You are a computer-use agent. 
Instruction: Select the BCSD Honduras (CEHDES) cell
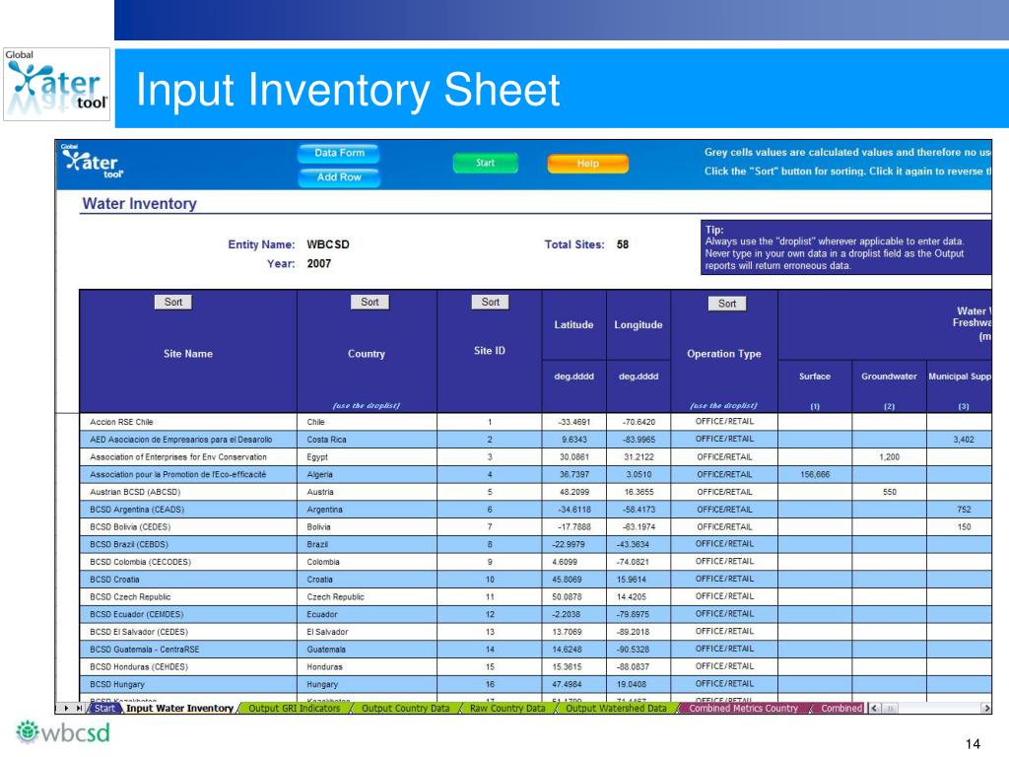click(x=188, y=667)
